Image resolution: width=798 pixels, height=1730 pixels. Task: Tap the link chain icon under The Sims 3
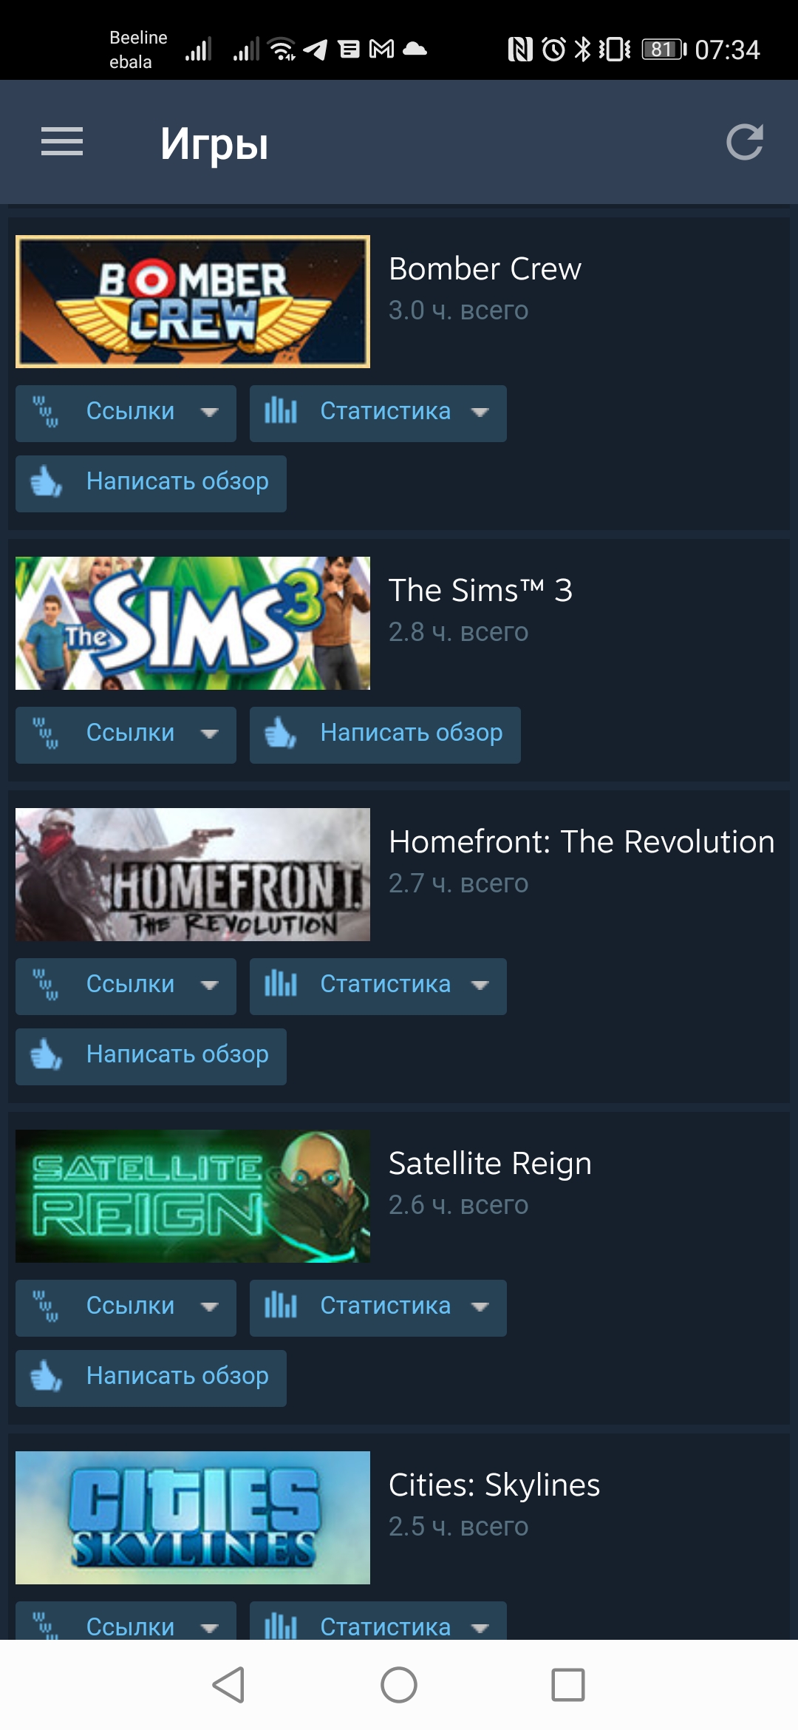tap(46, 733)
